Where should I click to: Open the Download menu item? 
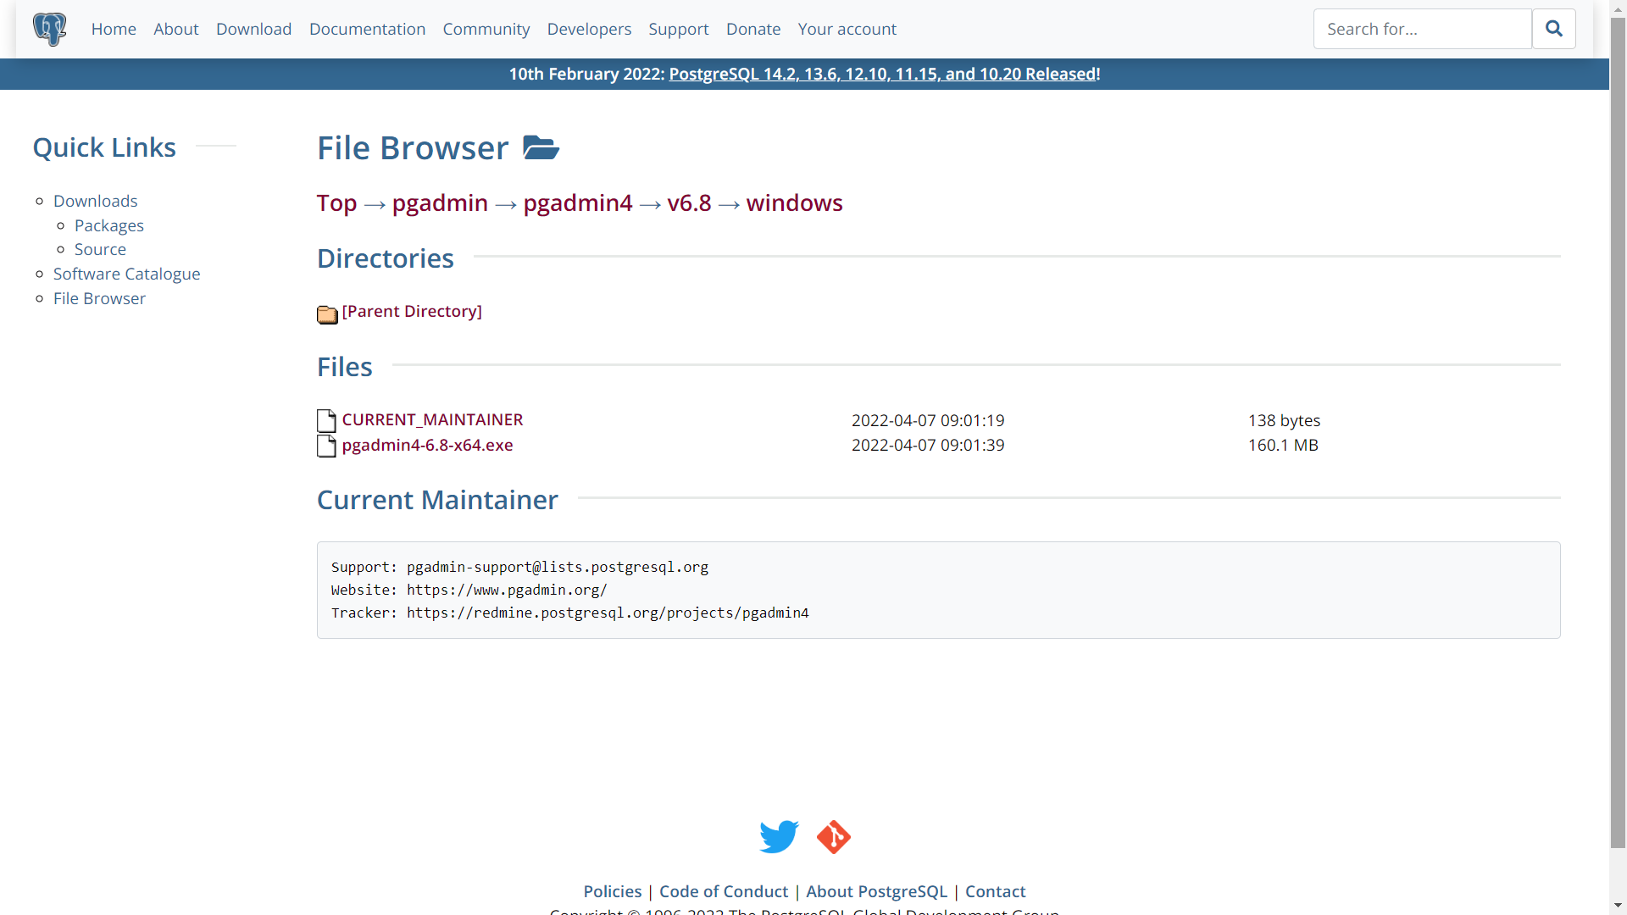click(253, 28)
